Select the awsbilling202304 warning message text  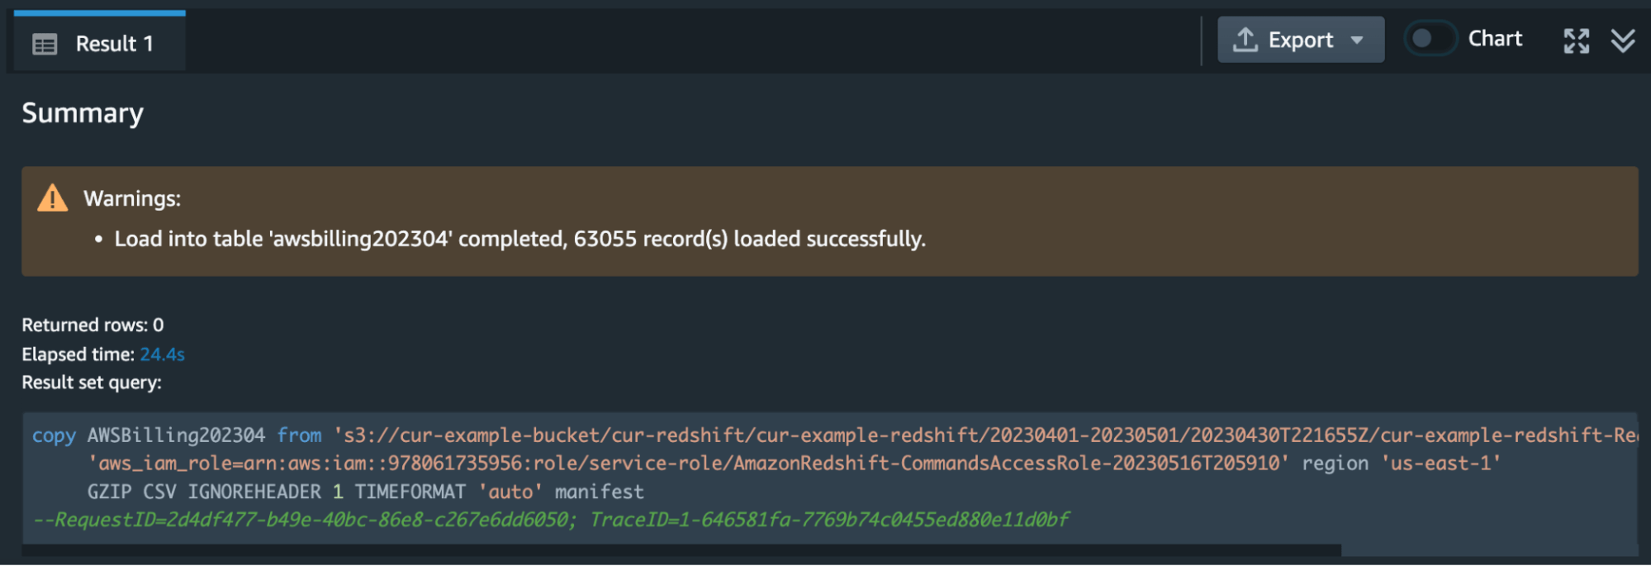pyautogui.click(x=519, y=239)
